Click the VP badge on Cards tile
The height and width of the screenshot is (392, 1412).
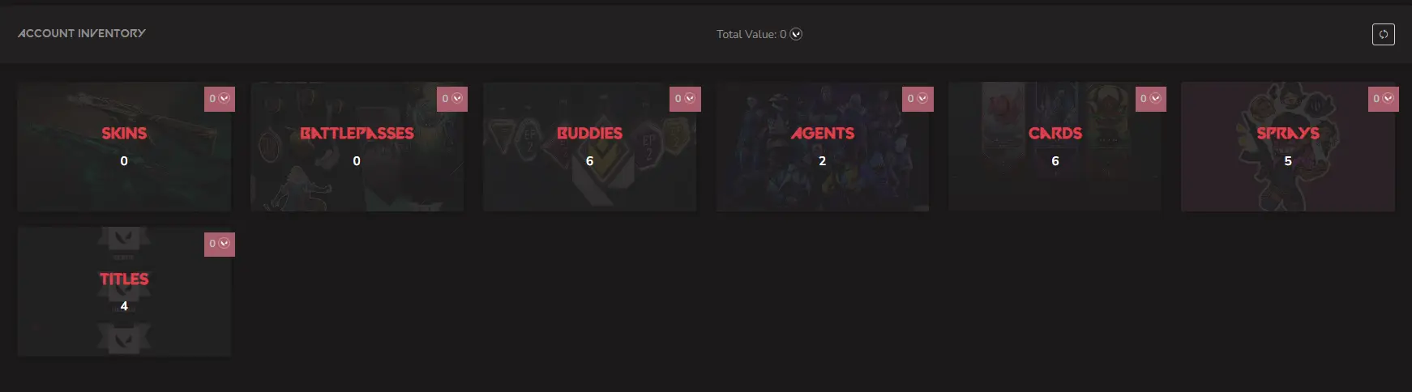[1151, 99]
